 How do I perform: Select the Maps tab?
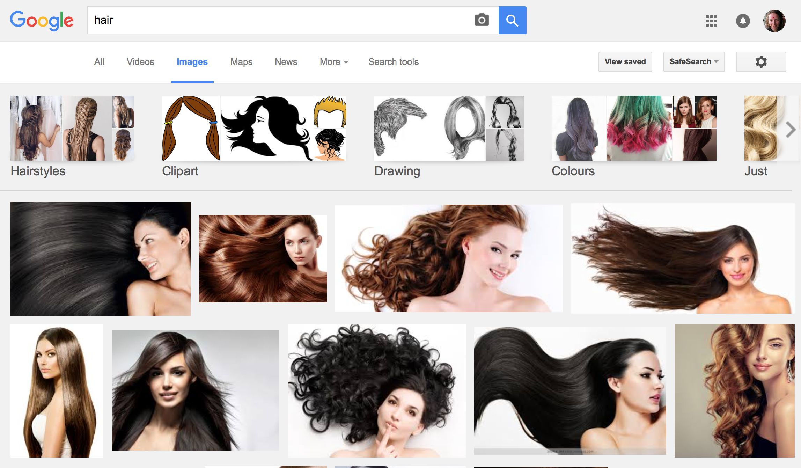click(x=241, y=62)
